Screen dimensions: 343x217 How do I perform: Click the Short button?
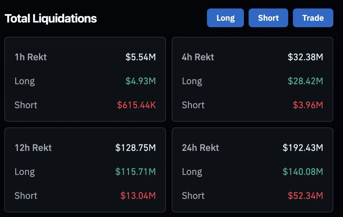coord(268,18)
